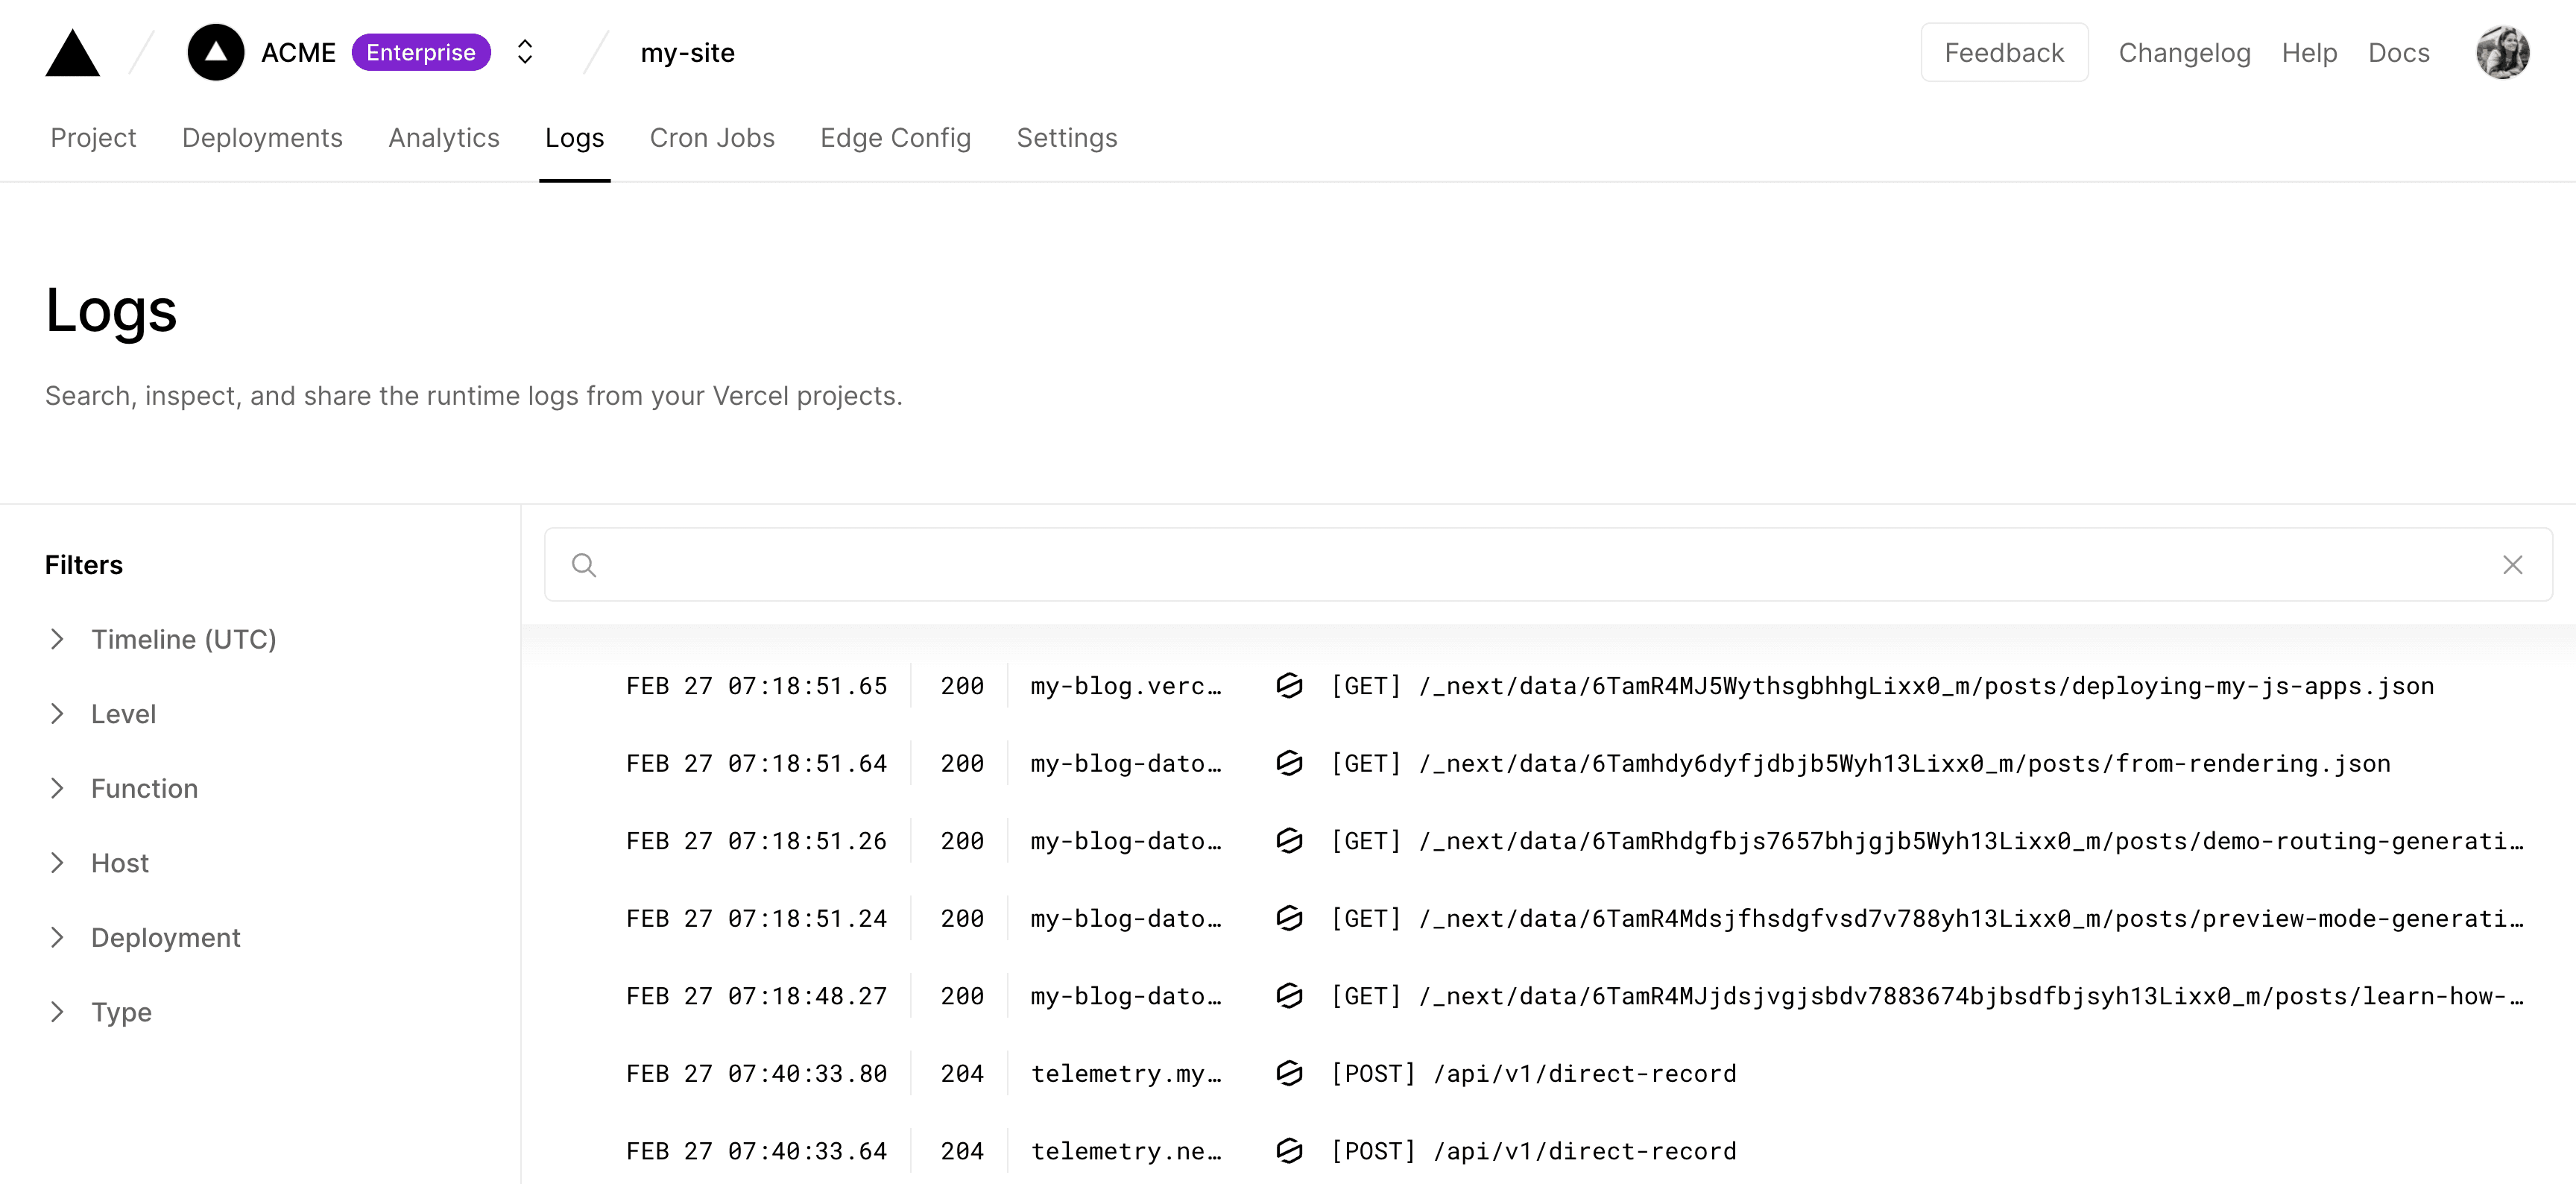
Task: Switch to the Deployments tab
Action: [262, 138]
